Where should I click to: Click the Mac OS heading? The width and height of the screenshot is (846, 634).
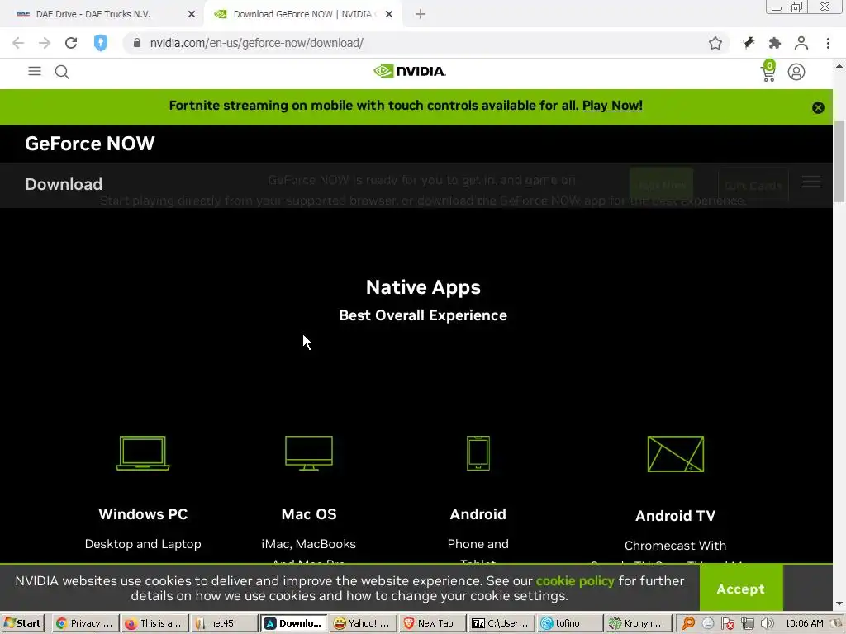click(x=309, y=513)
